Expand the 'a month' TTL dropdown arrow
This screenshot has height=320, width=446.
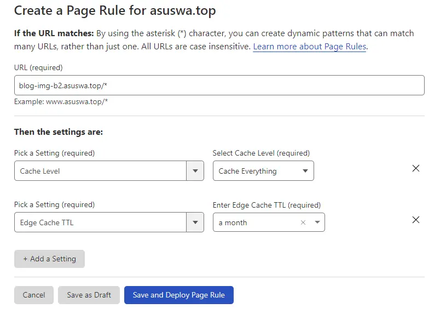coord(316,222)
